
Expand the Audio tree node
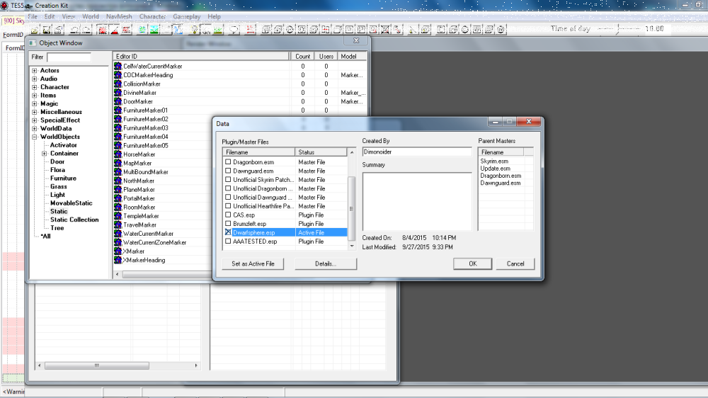coord(34,79)
